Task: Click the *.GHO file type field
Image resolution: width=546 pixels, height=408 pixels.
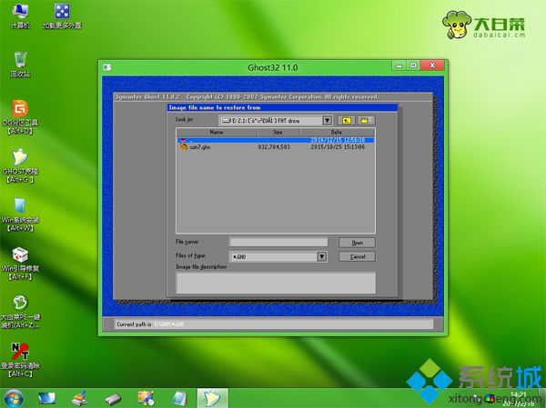Action: (x=273, y=256)
